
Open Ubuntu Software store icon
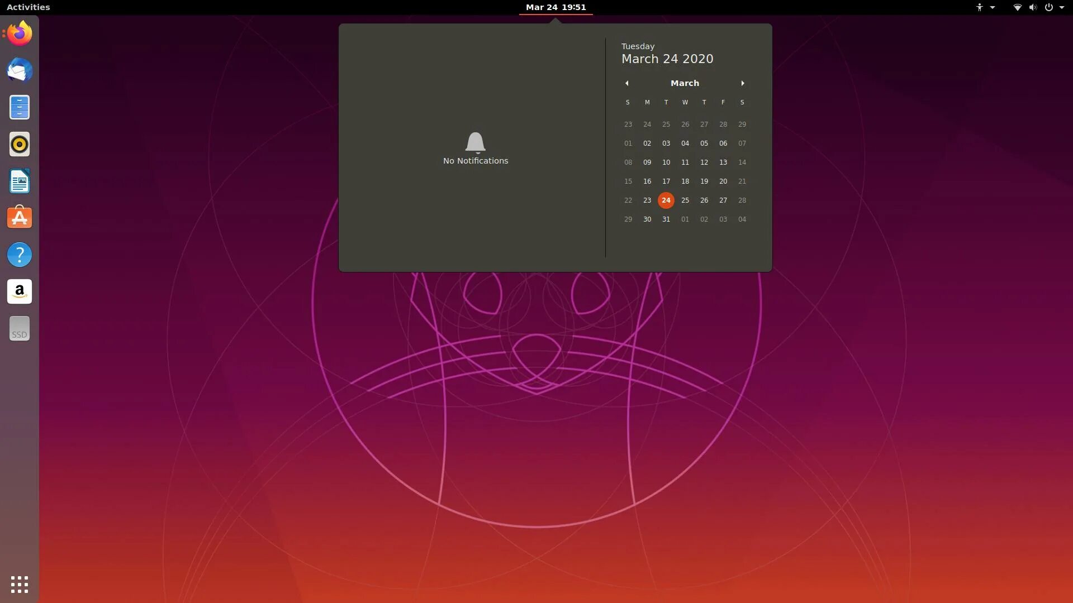coord(20,218)
